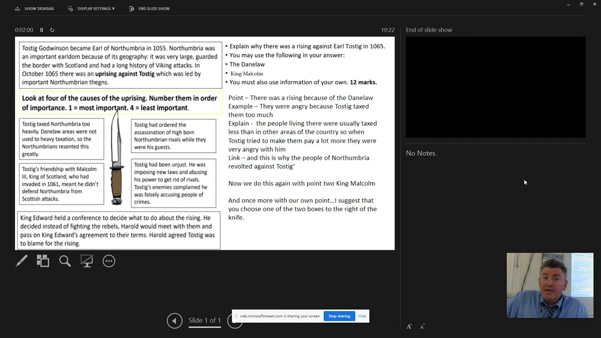Click the 'Tostig taxed Northumbria too heavily' box

(62, 139)
